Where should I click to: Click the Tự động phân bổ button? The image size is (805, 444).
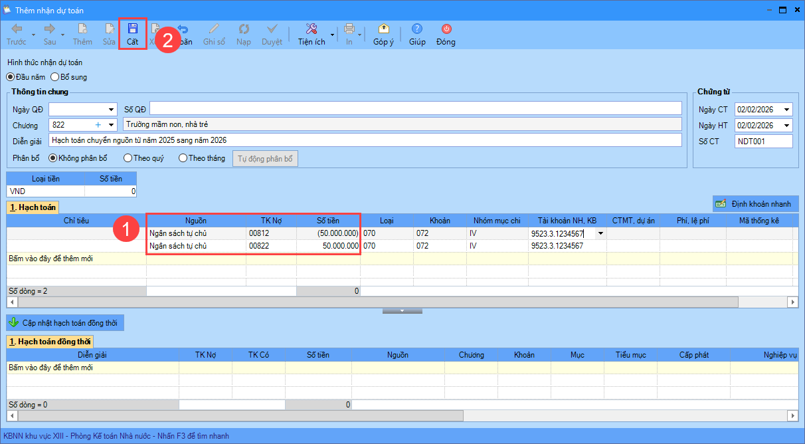click(264, 158)
